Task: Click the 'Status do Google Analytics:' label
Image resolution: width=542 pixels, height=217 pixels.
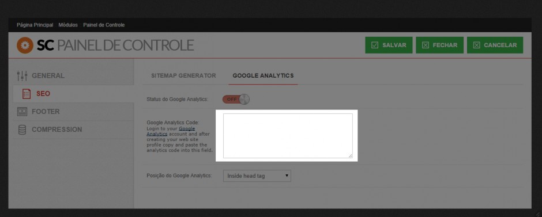Action: 177,100
